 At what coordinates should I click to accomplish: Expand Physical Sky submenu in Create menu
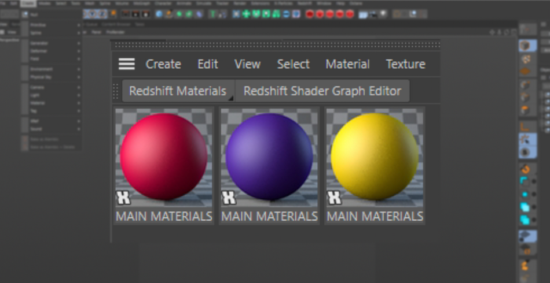[x=51, y=77]
